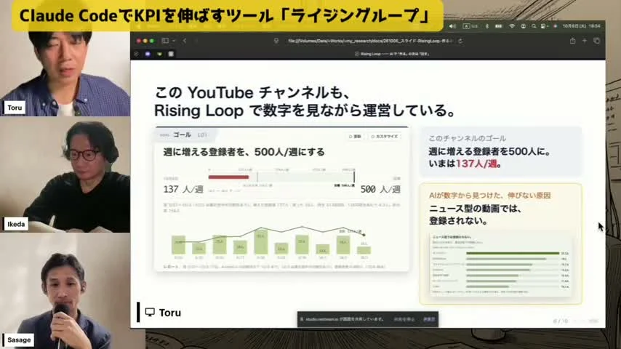Screen dimensions: 621x349
Task: Click the カスタマイズ button in dashboard
Action: click(384, 136)
